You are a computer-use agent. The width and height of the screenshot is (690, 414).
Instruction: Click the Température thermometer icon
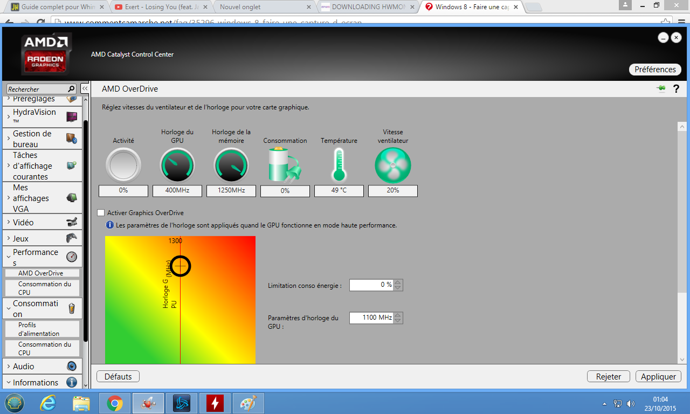(x=339, y=165)
